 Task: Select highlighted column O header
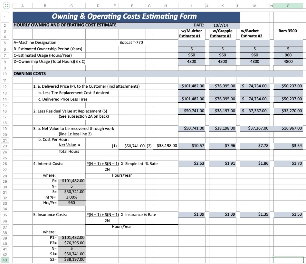288,6
